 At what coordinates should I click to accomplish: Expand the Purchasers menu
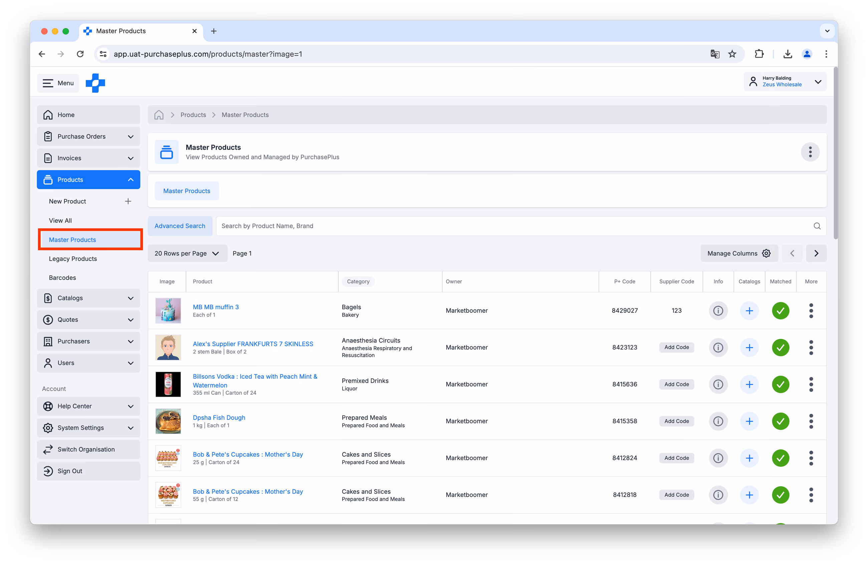coord(88,342)
